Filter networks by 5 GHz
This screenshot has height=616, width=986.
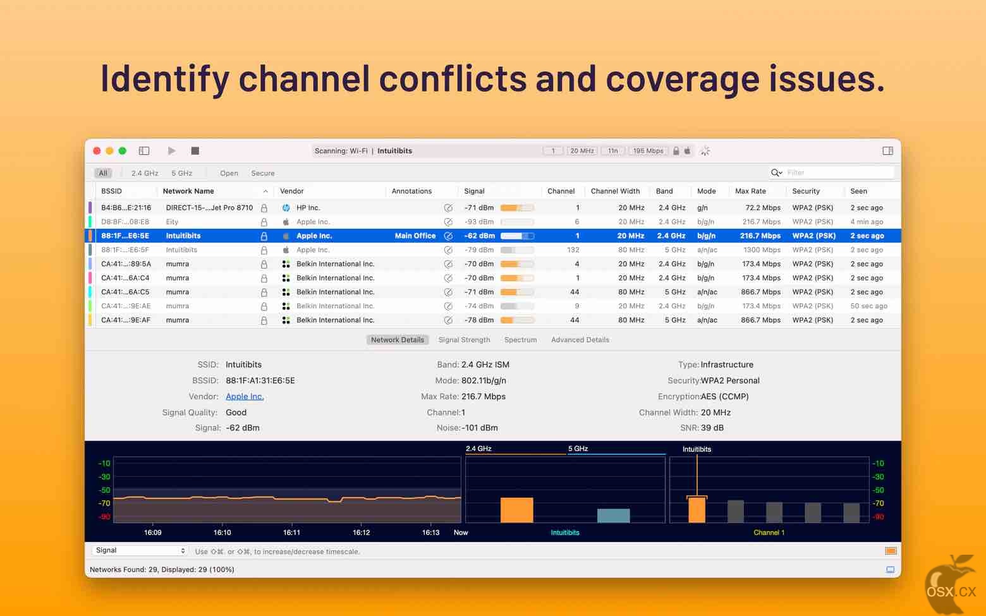[x=182, y=173]
